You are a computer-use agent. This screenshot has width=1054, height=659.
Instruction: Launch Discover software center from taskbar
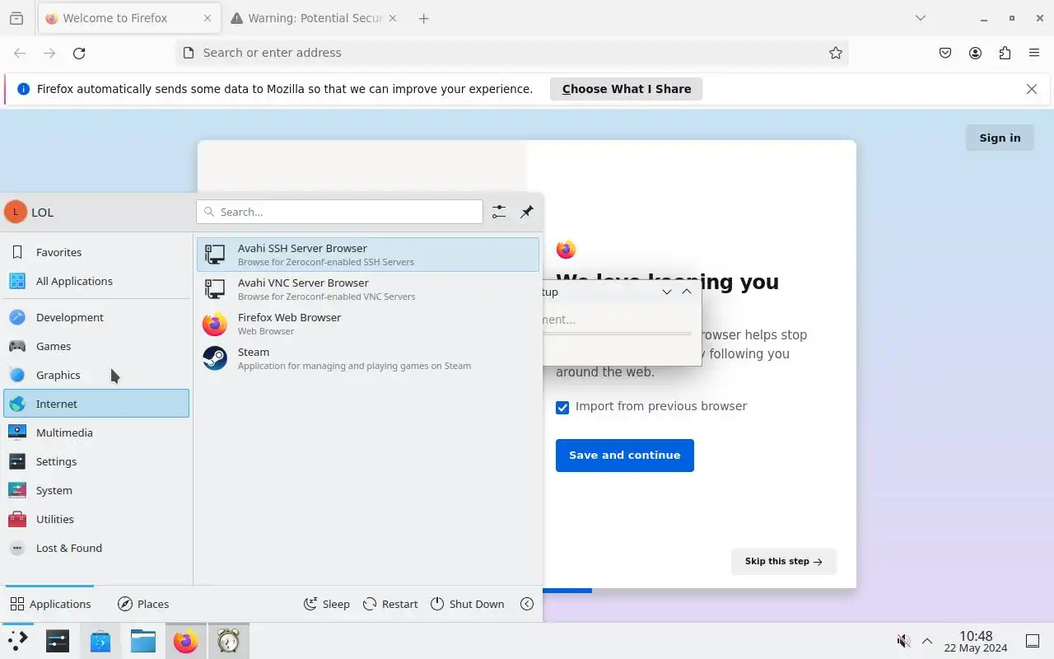pyautogui.click(x=100, y=641)
